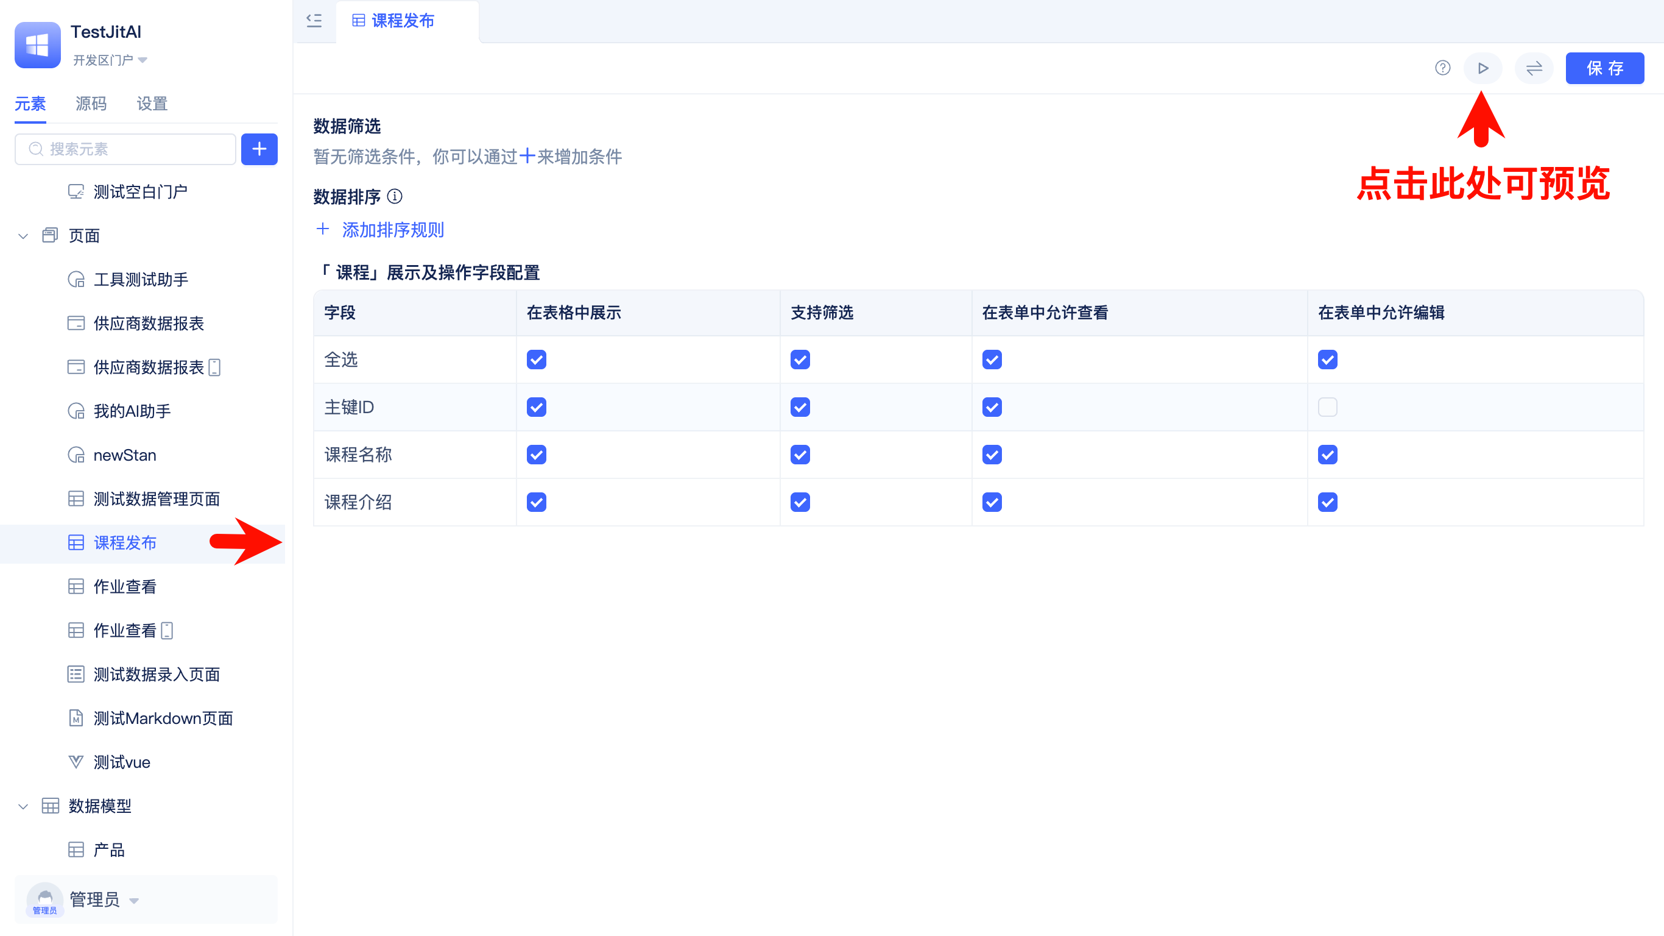Uncheck 课程名称 在表单中允许编辑
The image size is (1664, 936).
click(1327, 455)
